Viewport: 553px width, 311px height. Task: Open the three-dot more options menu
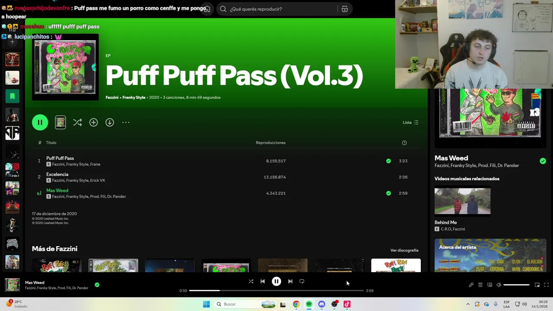point(126,123)
